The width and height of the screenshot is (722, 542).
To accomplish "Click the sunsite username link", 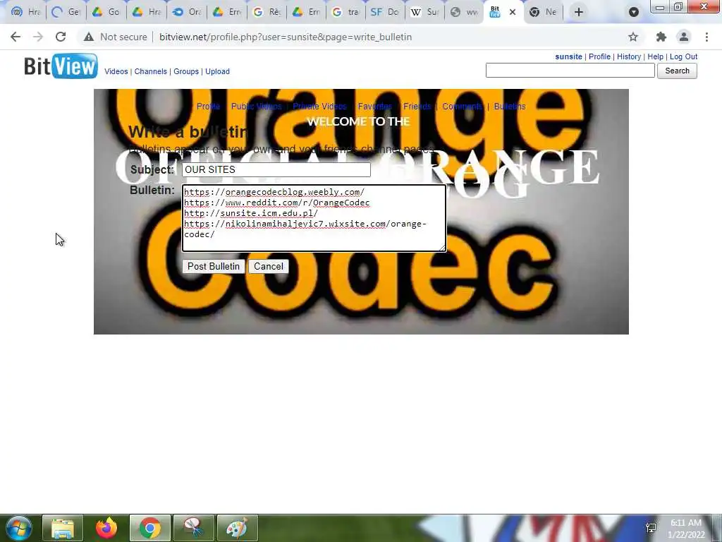I will [569, 56].
